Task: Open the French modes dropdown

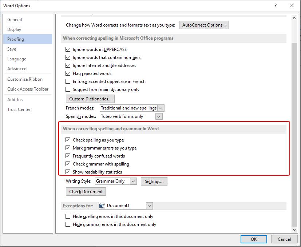Action: [161, 108]
